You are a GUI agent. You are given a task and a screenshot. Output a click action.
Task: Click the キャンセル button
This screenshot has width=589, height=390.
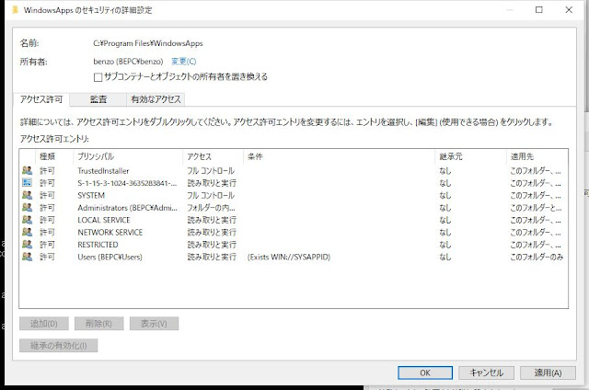(x=487, y=373)
